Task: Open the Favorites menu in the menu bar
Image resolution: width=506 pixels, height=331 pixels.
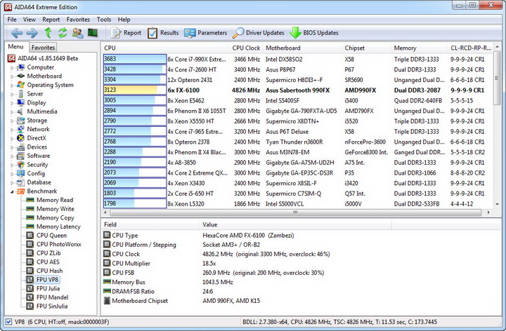Action: [x=78, y=20]
